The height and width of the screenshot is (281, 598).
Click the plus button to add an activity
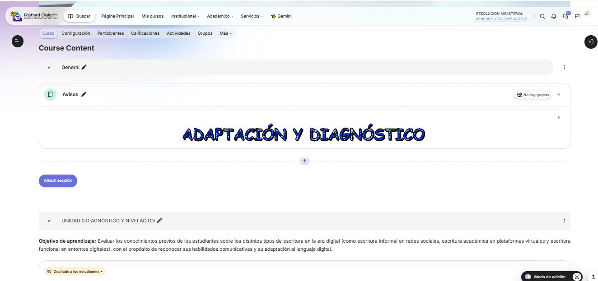click(304, 161)
